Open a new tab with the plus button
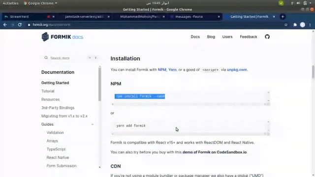 point(283,17)
